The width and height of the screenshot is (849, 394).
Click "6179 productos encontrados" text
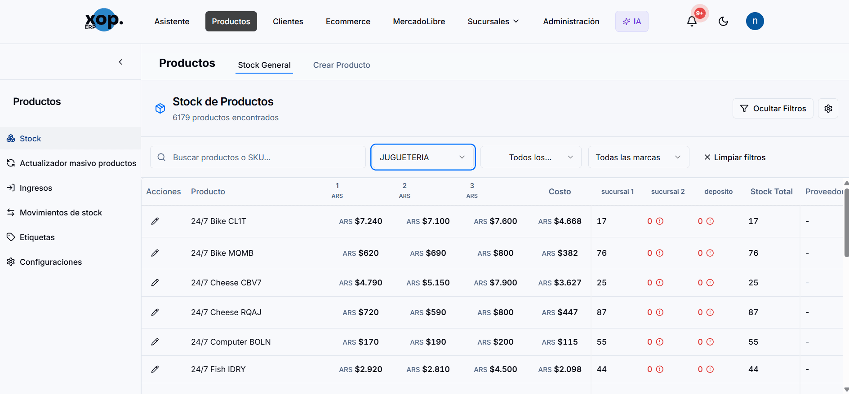tap(226, 118)
